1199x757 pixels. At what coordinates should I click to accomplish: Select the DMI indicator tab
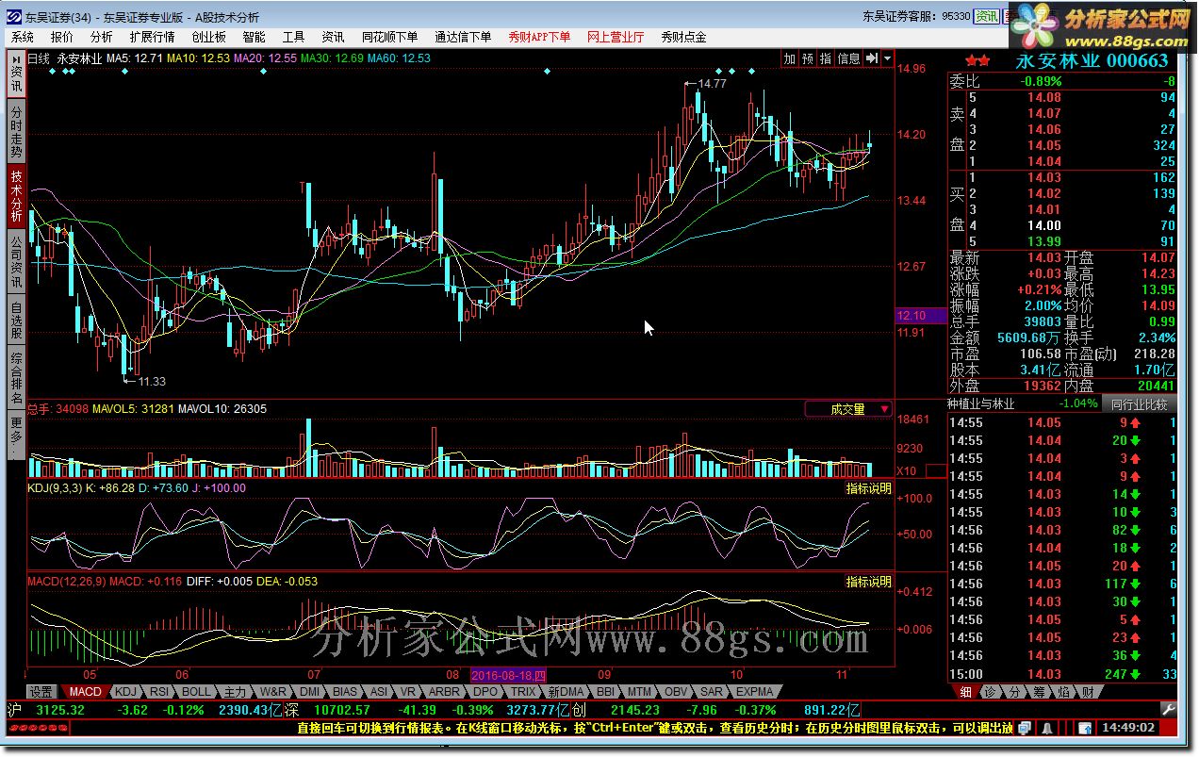[x=310, y=692]
